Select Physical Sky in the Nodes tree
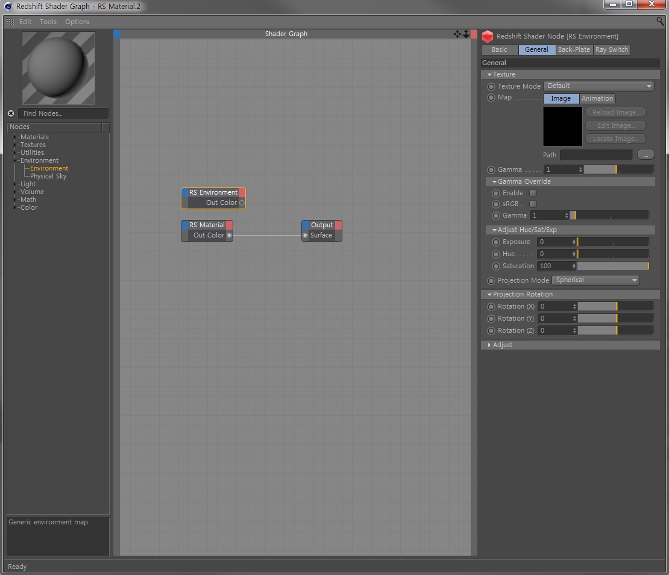669x575 pixels. (x=48, y=176)
